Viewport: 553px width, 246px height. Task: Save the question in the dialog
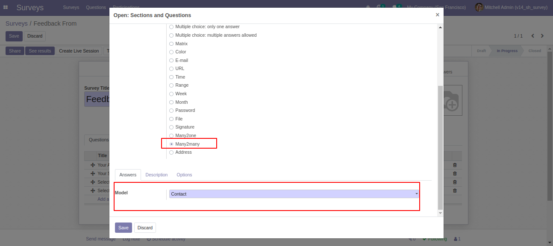[123, 228]
